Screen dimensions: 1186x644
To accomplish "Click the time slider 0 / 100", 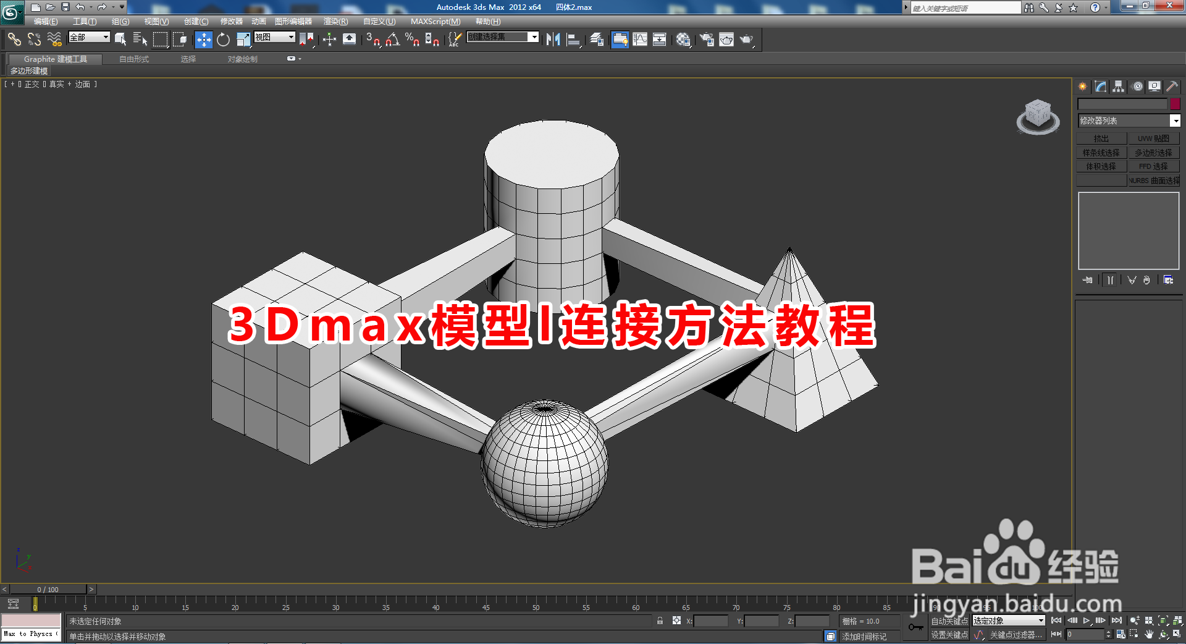I will click(x=48, y=589).
